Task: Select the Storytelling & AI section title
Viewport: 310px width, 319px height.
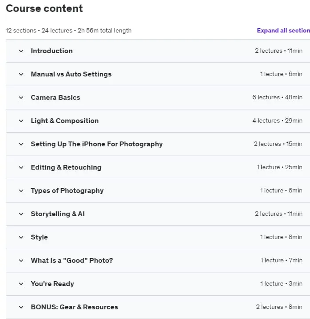Action: [x=58, y=214]
